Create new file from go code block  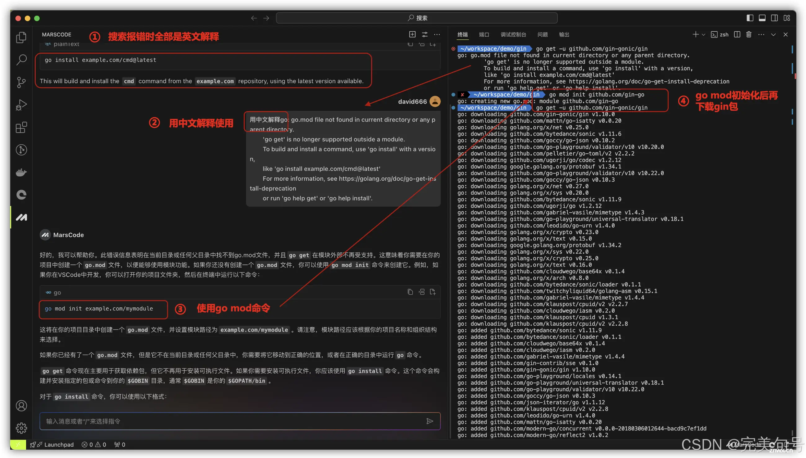pyautogui.click(x=433, y=292)
